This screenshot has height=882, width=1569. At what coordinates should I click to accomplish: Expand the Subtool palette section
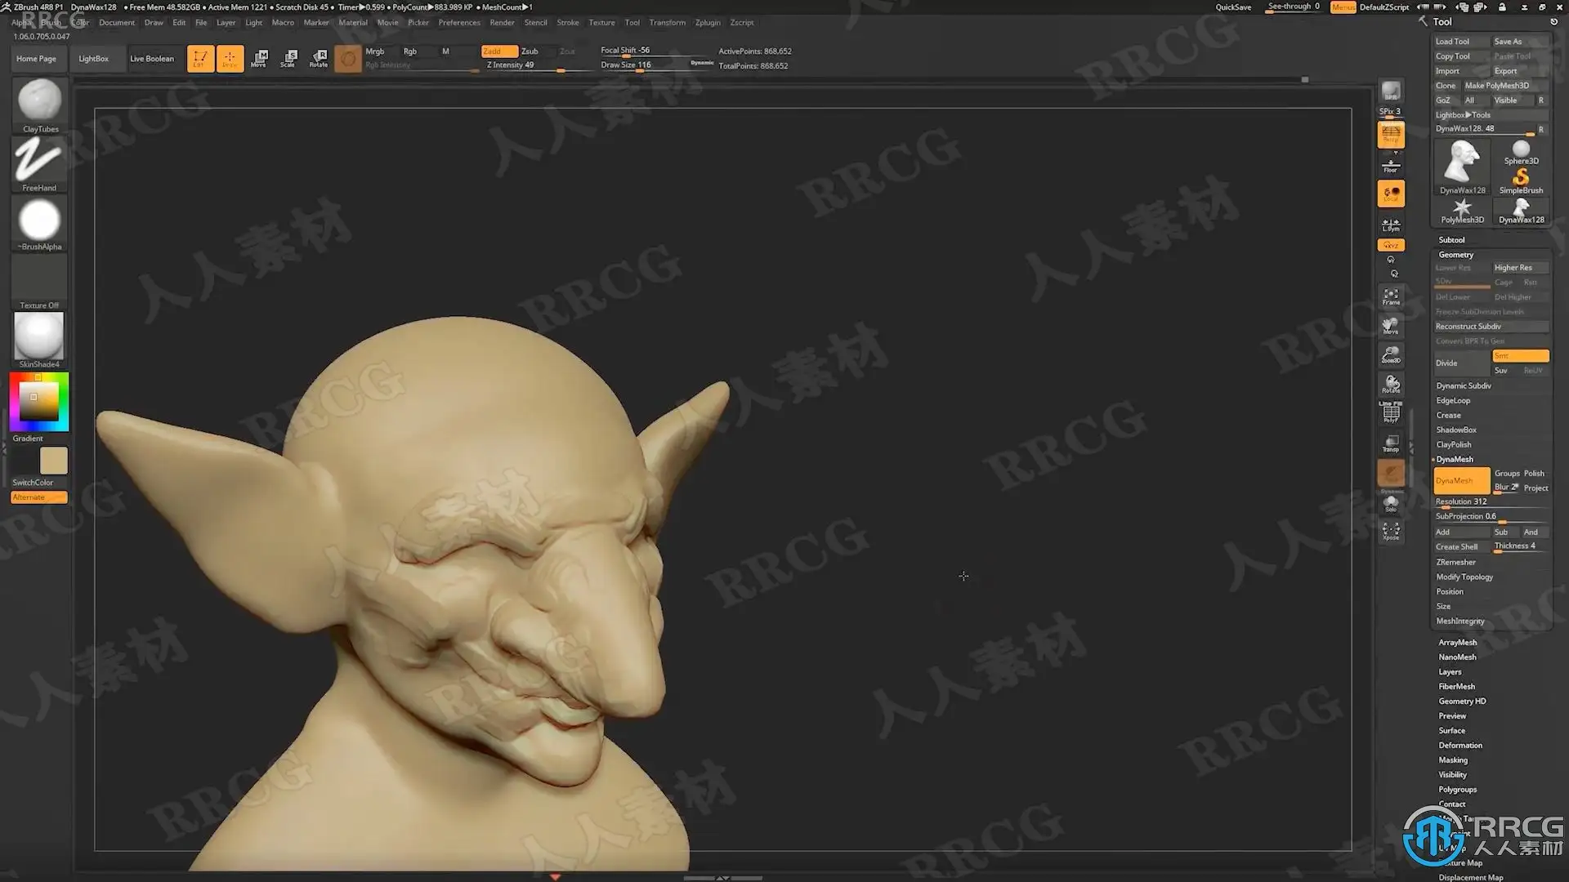pyautogui.click(x=1451, y=240)
